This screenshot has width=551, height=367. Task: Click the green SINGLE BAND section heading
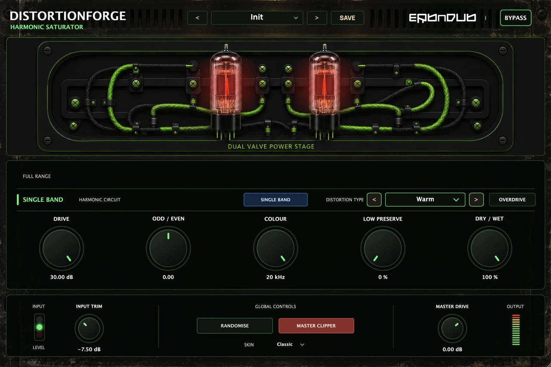click(43, 200)
